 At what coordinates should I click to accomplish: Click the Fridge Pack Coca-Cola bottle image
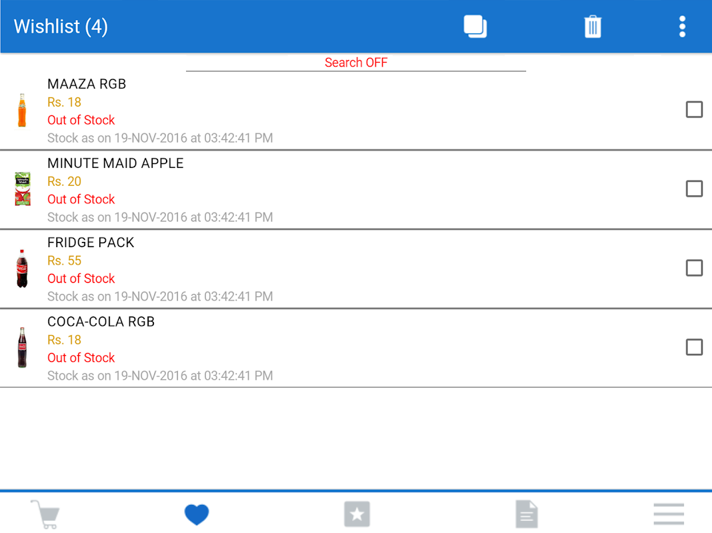[22, 268]
